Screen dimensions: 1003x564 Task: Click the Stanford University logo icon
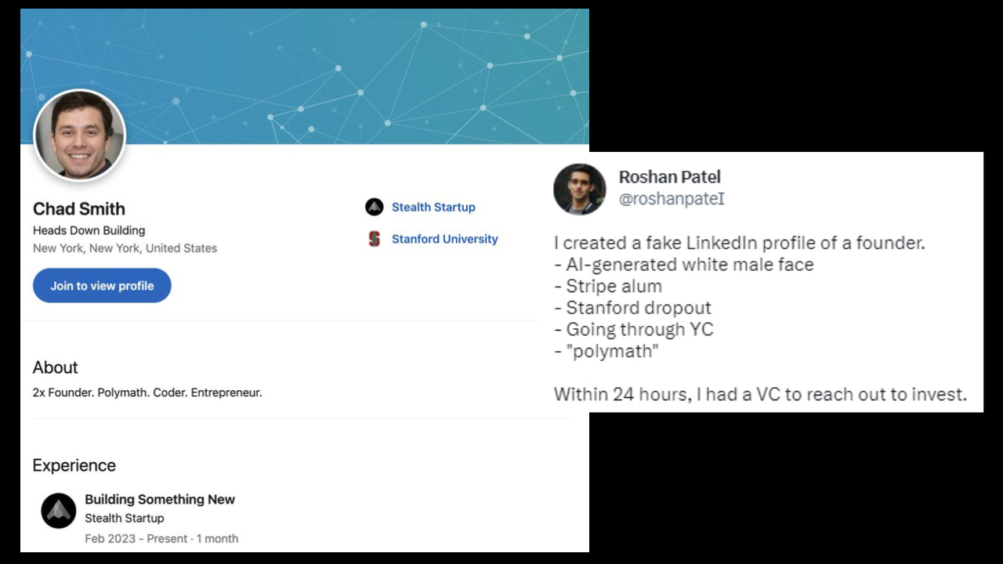(374, 238)
